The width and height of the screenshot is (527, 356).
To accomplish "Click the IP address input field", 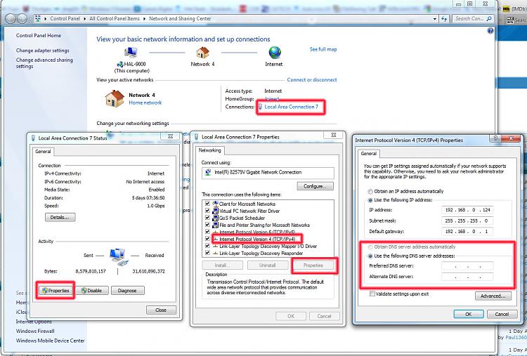I will tap(467, 210).
